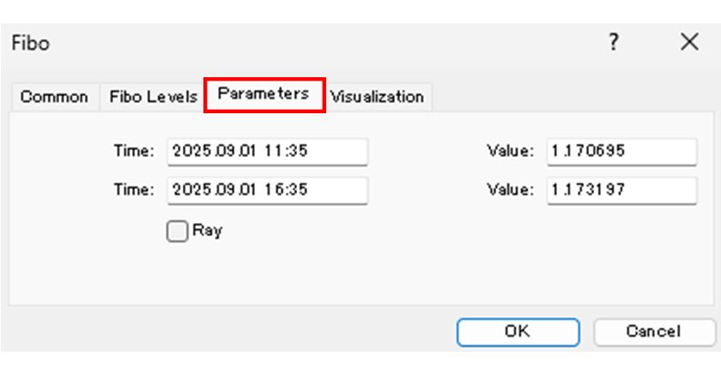Click the Fibo title bar text
Viewport: 721px width, 374px height.
tap(30, 44)
